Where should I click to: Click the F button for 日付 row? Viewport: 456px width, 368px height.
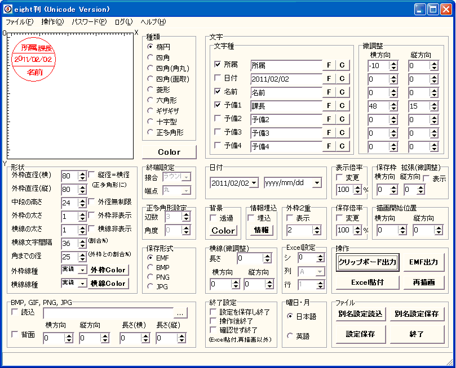pyautogui.click(x=329, y=79)
